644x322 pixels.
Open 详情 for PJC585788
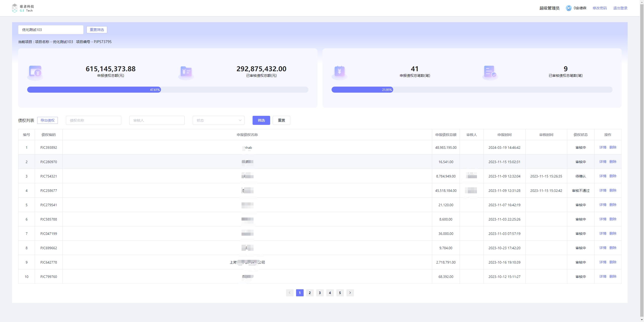[x=603, y=219]
